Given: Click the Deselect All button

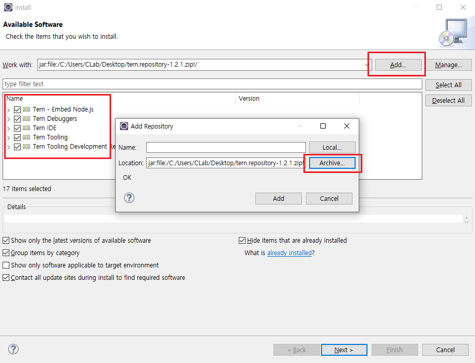Looking at the screenshot, I should pos(448,101).
